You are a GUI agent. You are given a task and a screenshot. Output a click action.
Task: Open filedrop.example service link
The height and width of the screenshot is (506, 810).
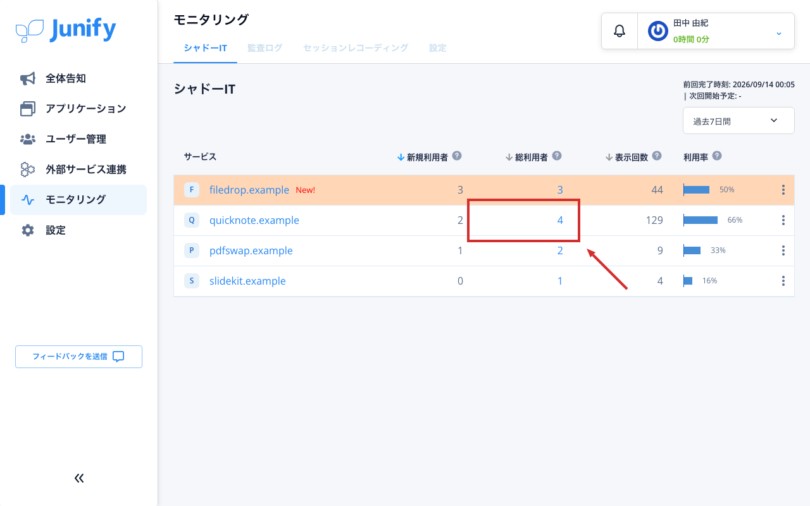click(x=249, y=190)
